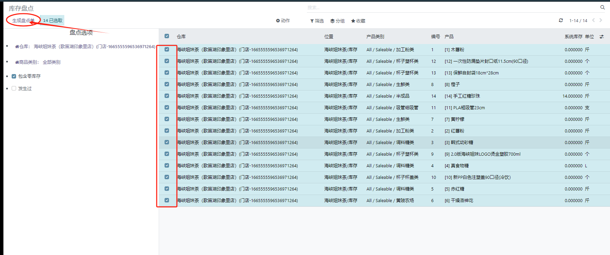Screen dimensions: 610x255
Task: Go to previous page arrow
Action: pos(594,20)
